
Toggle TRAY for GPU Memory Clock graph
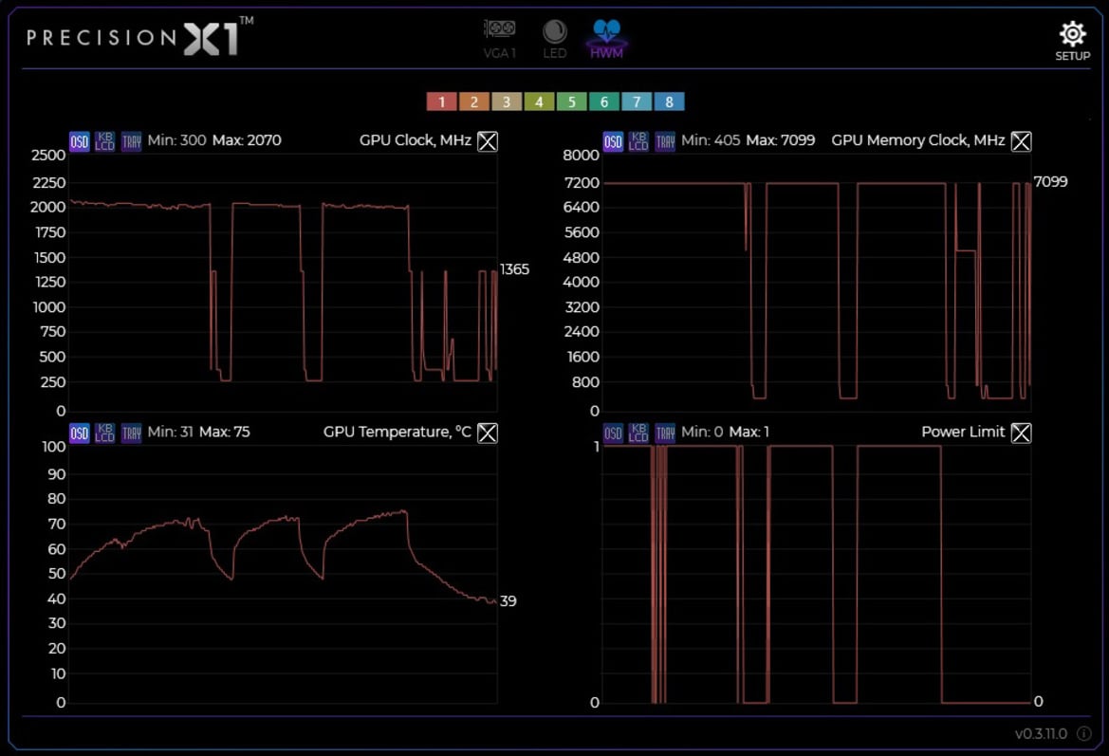click(665, 141)
